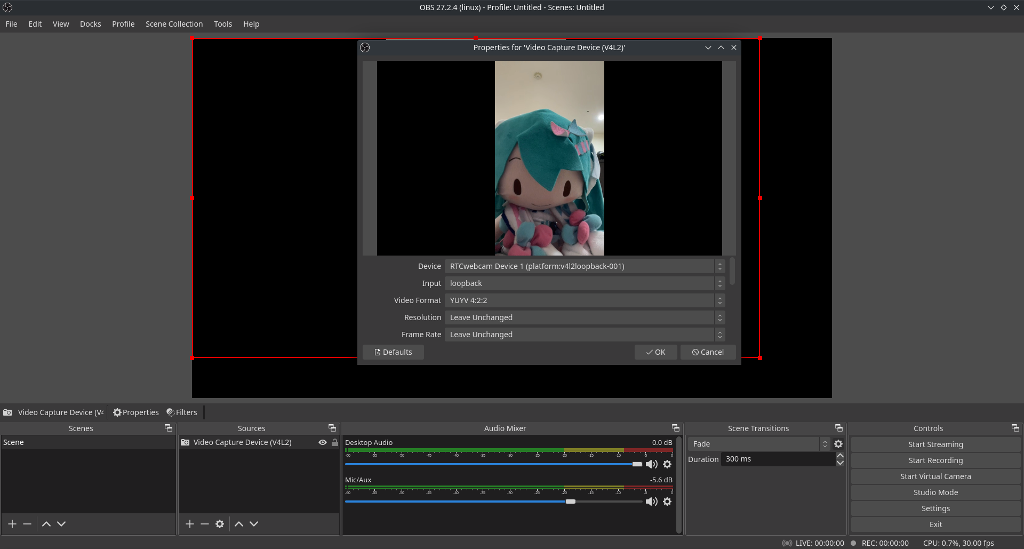Open Filters in source toolbar
The width and height of the screenshot is (1024, 549).
[182, 412]
